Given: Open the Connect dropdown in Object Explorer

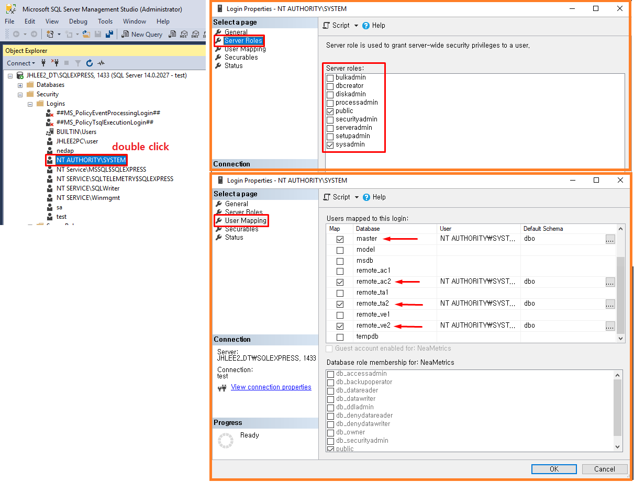Looking at the screenshot, I should click(x=21, y=63).
